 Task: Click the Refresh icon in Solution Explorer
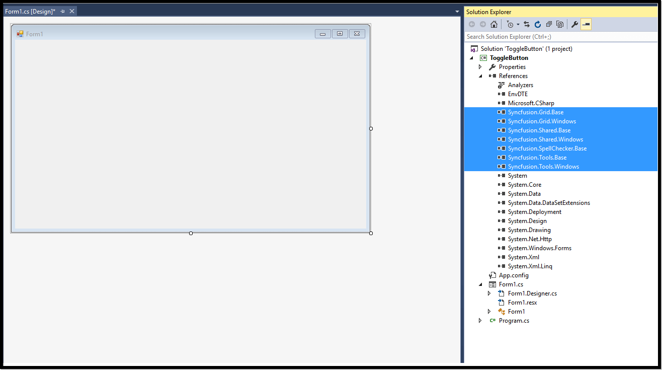(x=538, y=24)
